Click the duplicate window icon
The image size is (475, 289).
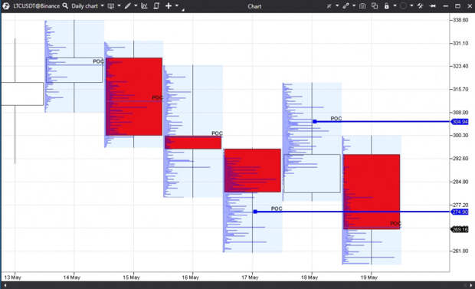pos(375,6)
